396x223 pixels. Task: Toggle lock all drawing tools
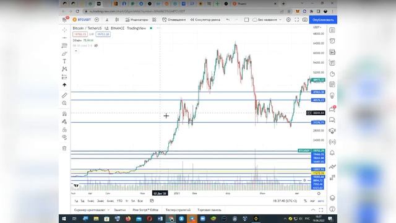click(64, 129)
